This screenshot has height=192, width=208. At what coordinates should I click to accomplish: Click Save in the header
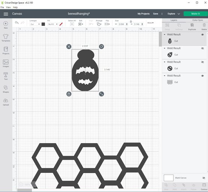coord(155,14)
